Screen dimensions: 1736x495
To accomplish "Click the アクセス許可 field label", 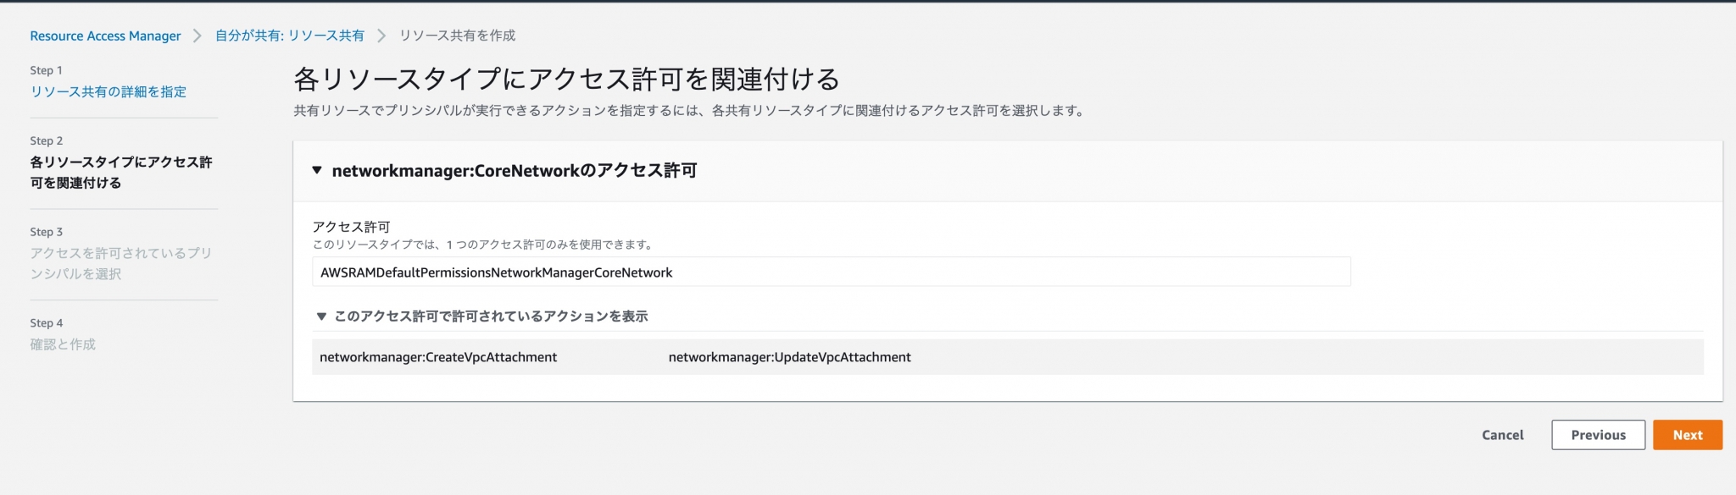I will pyautogui.click(x=351, y=227).
